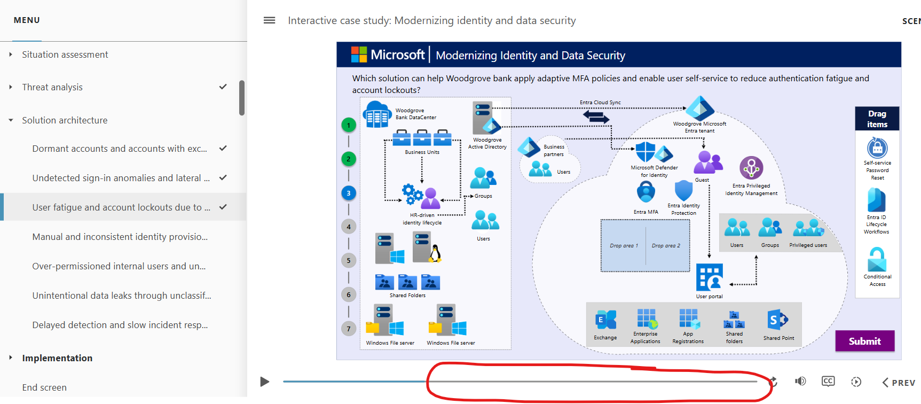This screenshot has width=921, height=404.
Task: Toggle closed captions CC button
Action: 828,381
